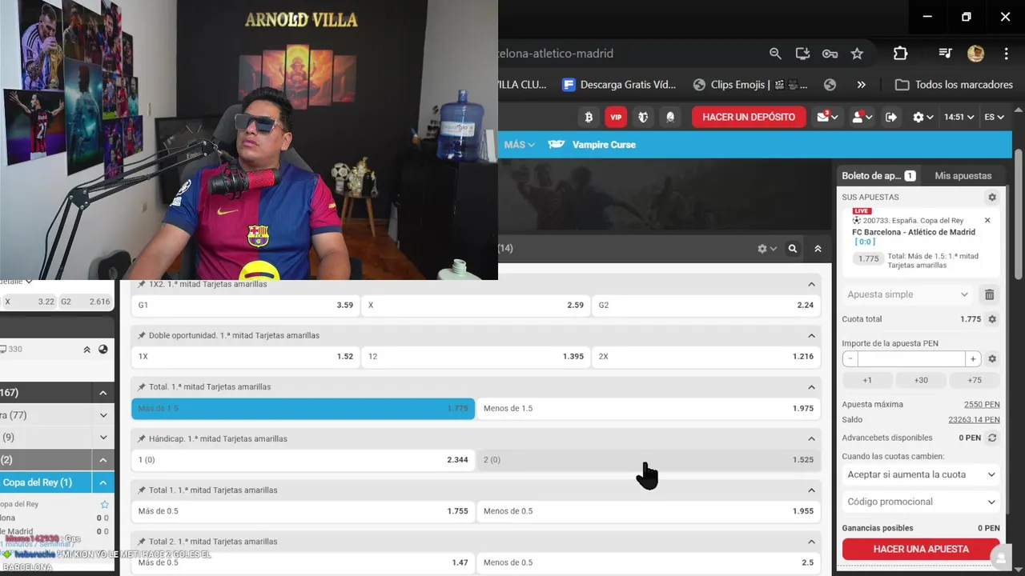This screenshot has width=1025, height=576.
Task: Click the shield icon next to VIP
Action: tap(643, 117)
